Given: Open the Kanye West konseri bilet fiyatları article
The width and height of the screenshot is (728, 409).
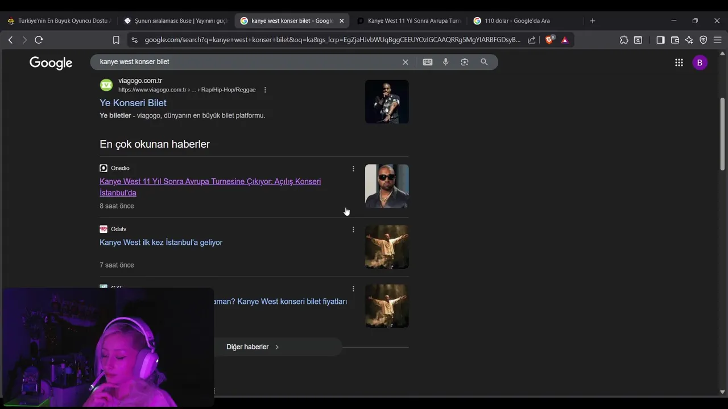Looking at the screenshot, I should pos(280,302).
